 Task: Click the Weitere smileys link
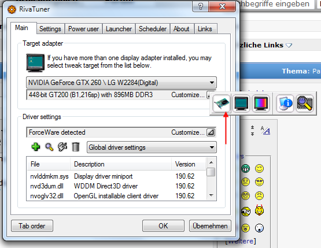coord(241,241)
